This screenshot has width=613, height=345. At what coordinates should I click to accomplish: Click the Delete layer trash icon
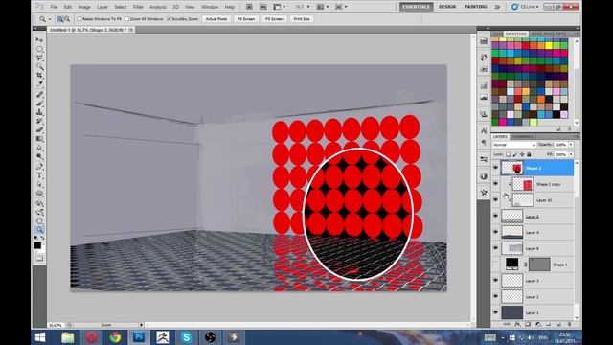(x=569, y=324)
